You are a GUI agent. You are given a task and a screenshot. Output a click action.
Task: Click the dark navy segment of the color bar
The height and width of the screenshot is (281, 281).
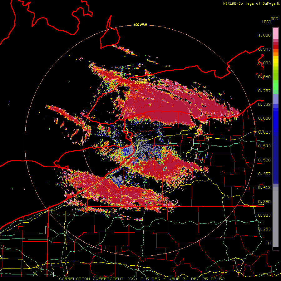click(x=276, y=160)
